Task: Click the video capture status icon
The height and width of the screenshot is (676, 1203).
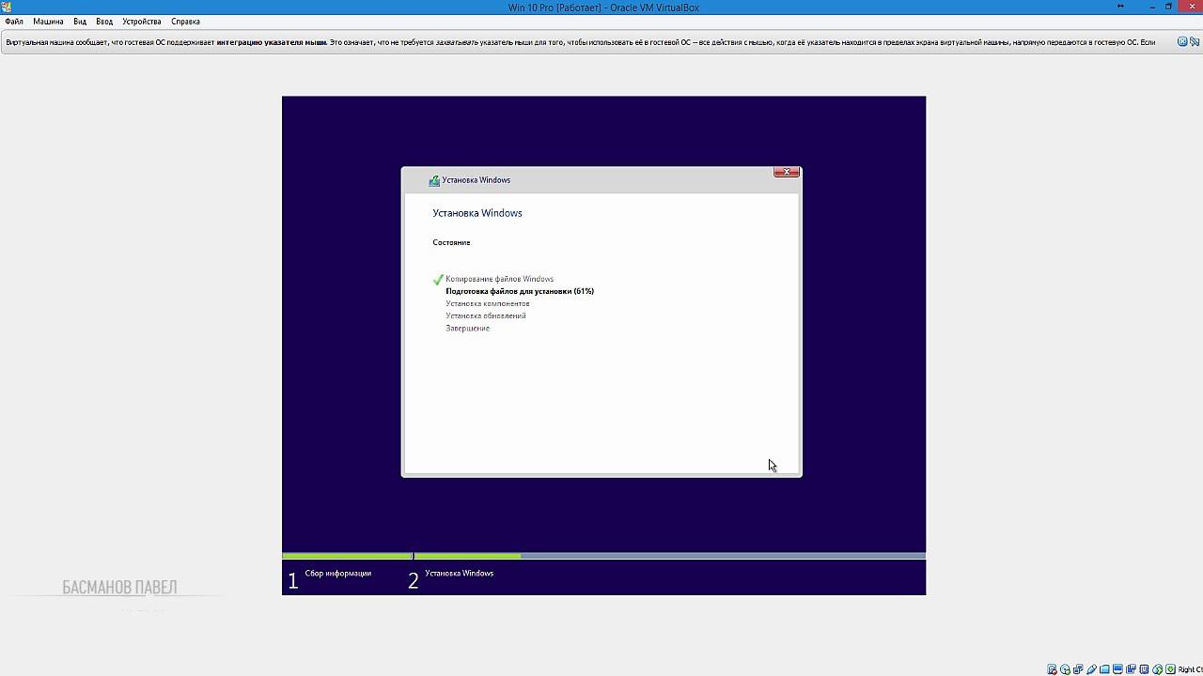Action: [1131, 669]
